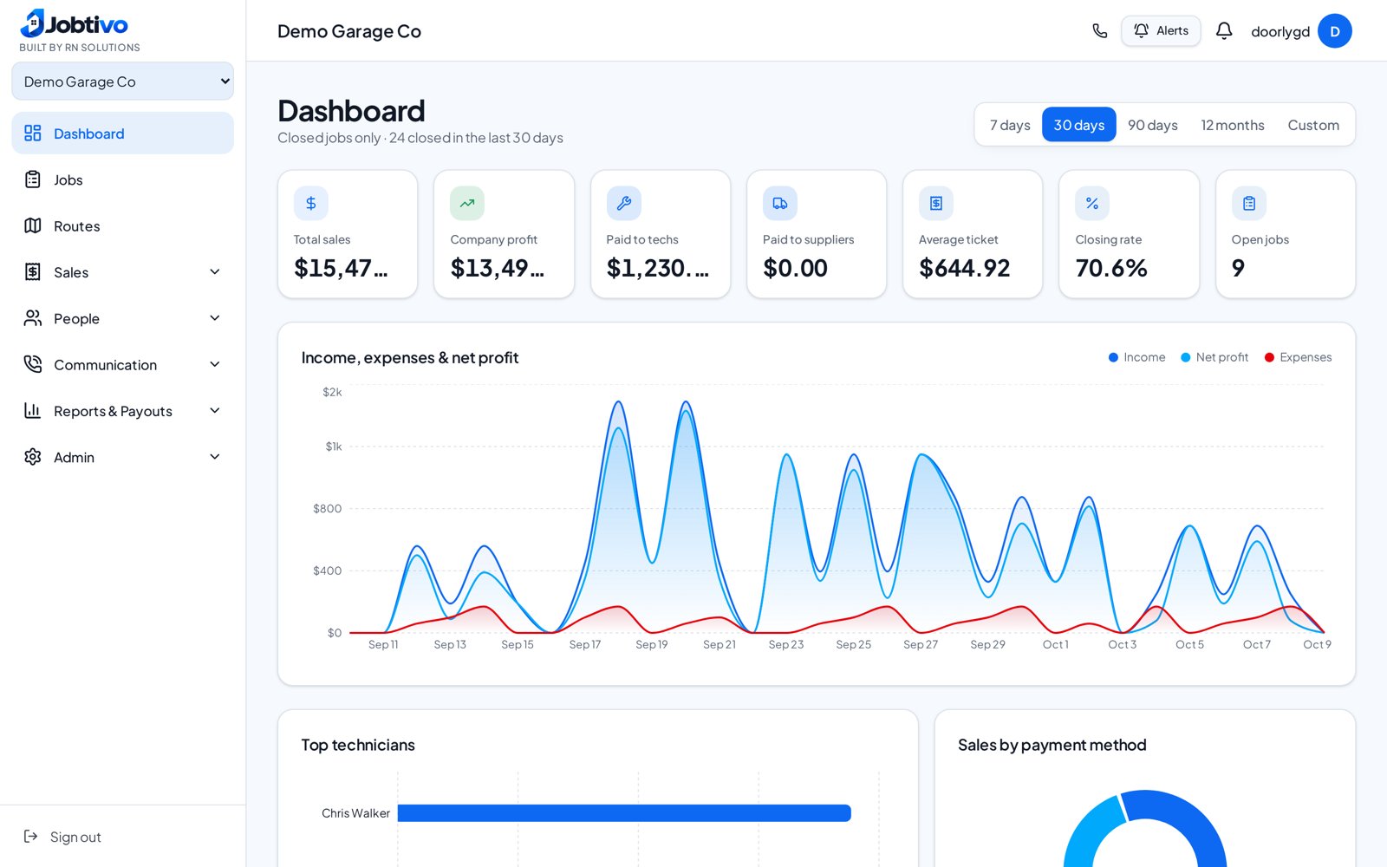This screenshot has height=867, width=1387.
Task: Click the Open jobs clipboard icon
Action: click(x=1249, y=203)
